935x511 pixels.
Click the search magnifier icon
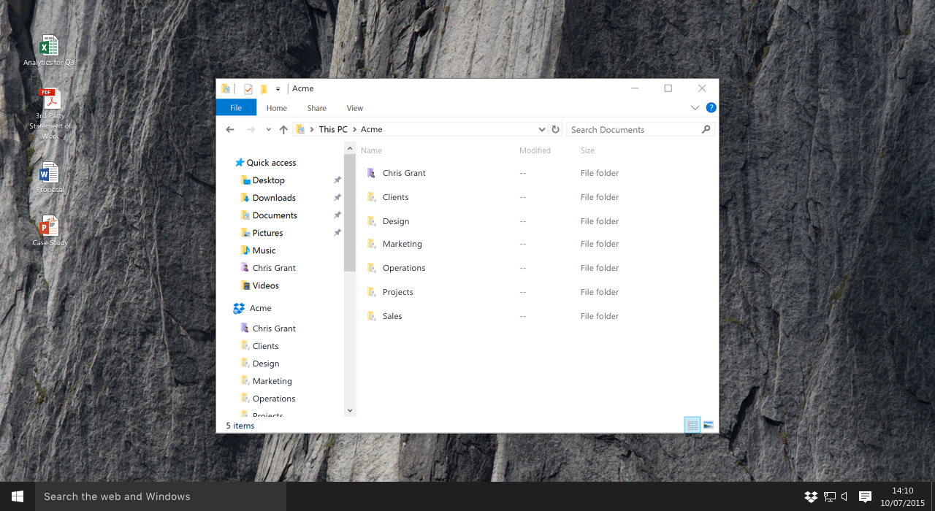[x=706, y=129]
